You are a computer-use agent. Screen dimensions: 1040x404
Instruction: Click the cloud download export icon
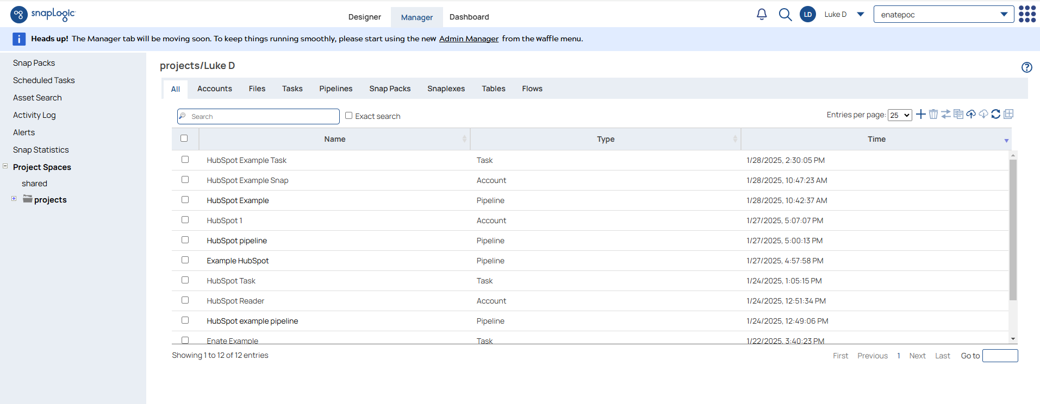pyautogui.click(x=983, y=114)
